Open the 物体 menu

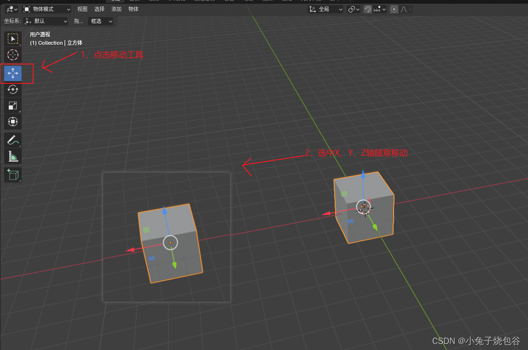point(133,9)
